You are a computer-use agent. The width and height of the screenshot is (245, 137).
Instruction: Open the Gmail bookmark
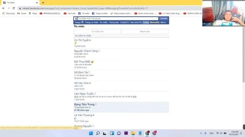coord(22,14)
